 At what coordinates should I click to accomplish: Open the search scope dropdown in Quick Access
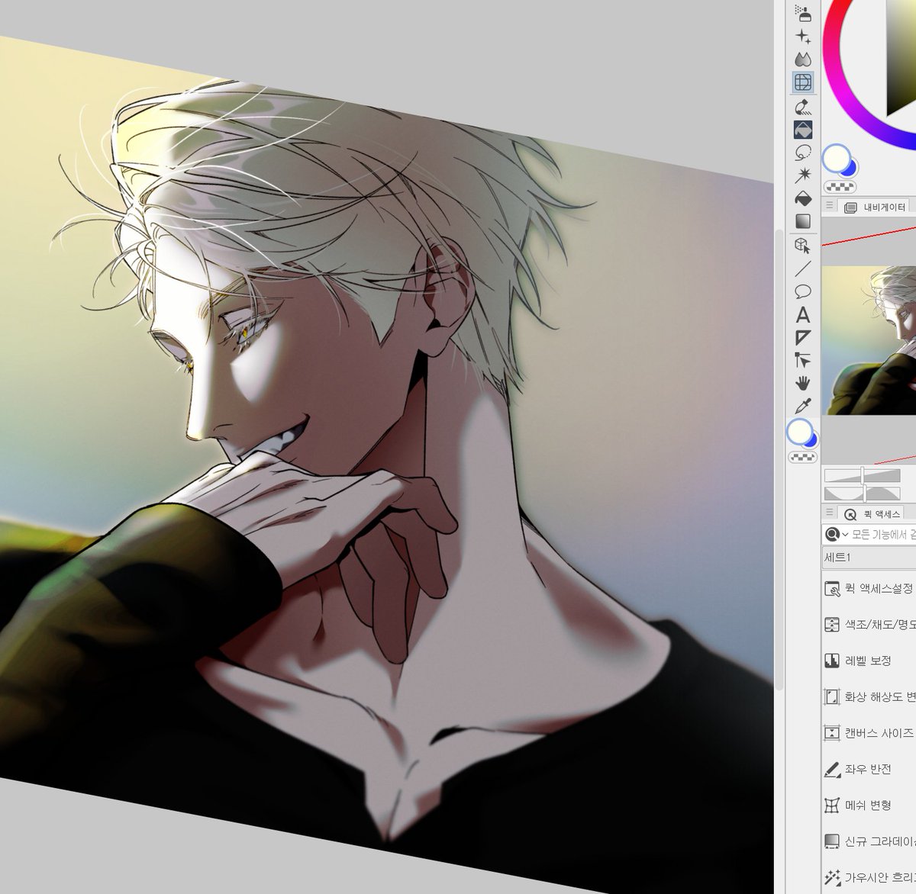point(837,535)
